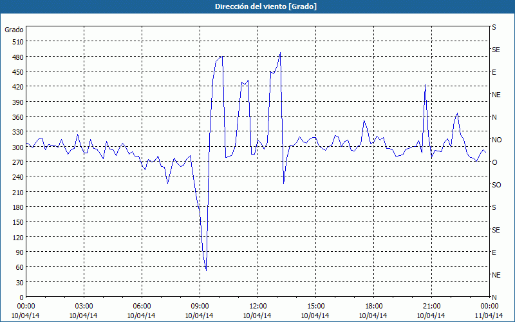Click the wind line's highest peak after 12:00
The image size is (515, 322).
[280, 53]
